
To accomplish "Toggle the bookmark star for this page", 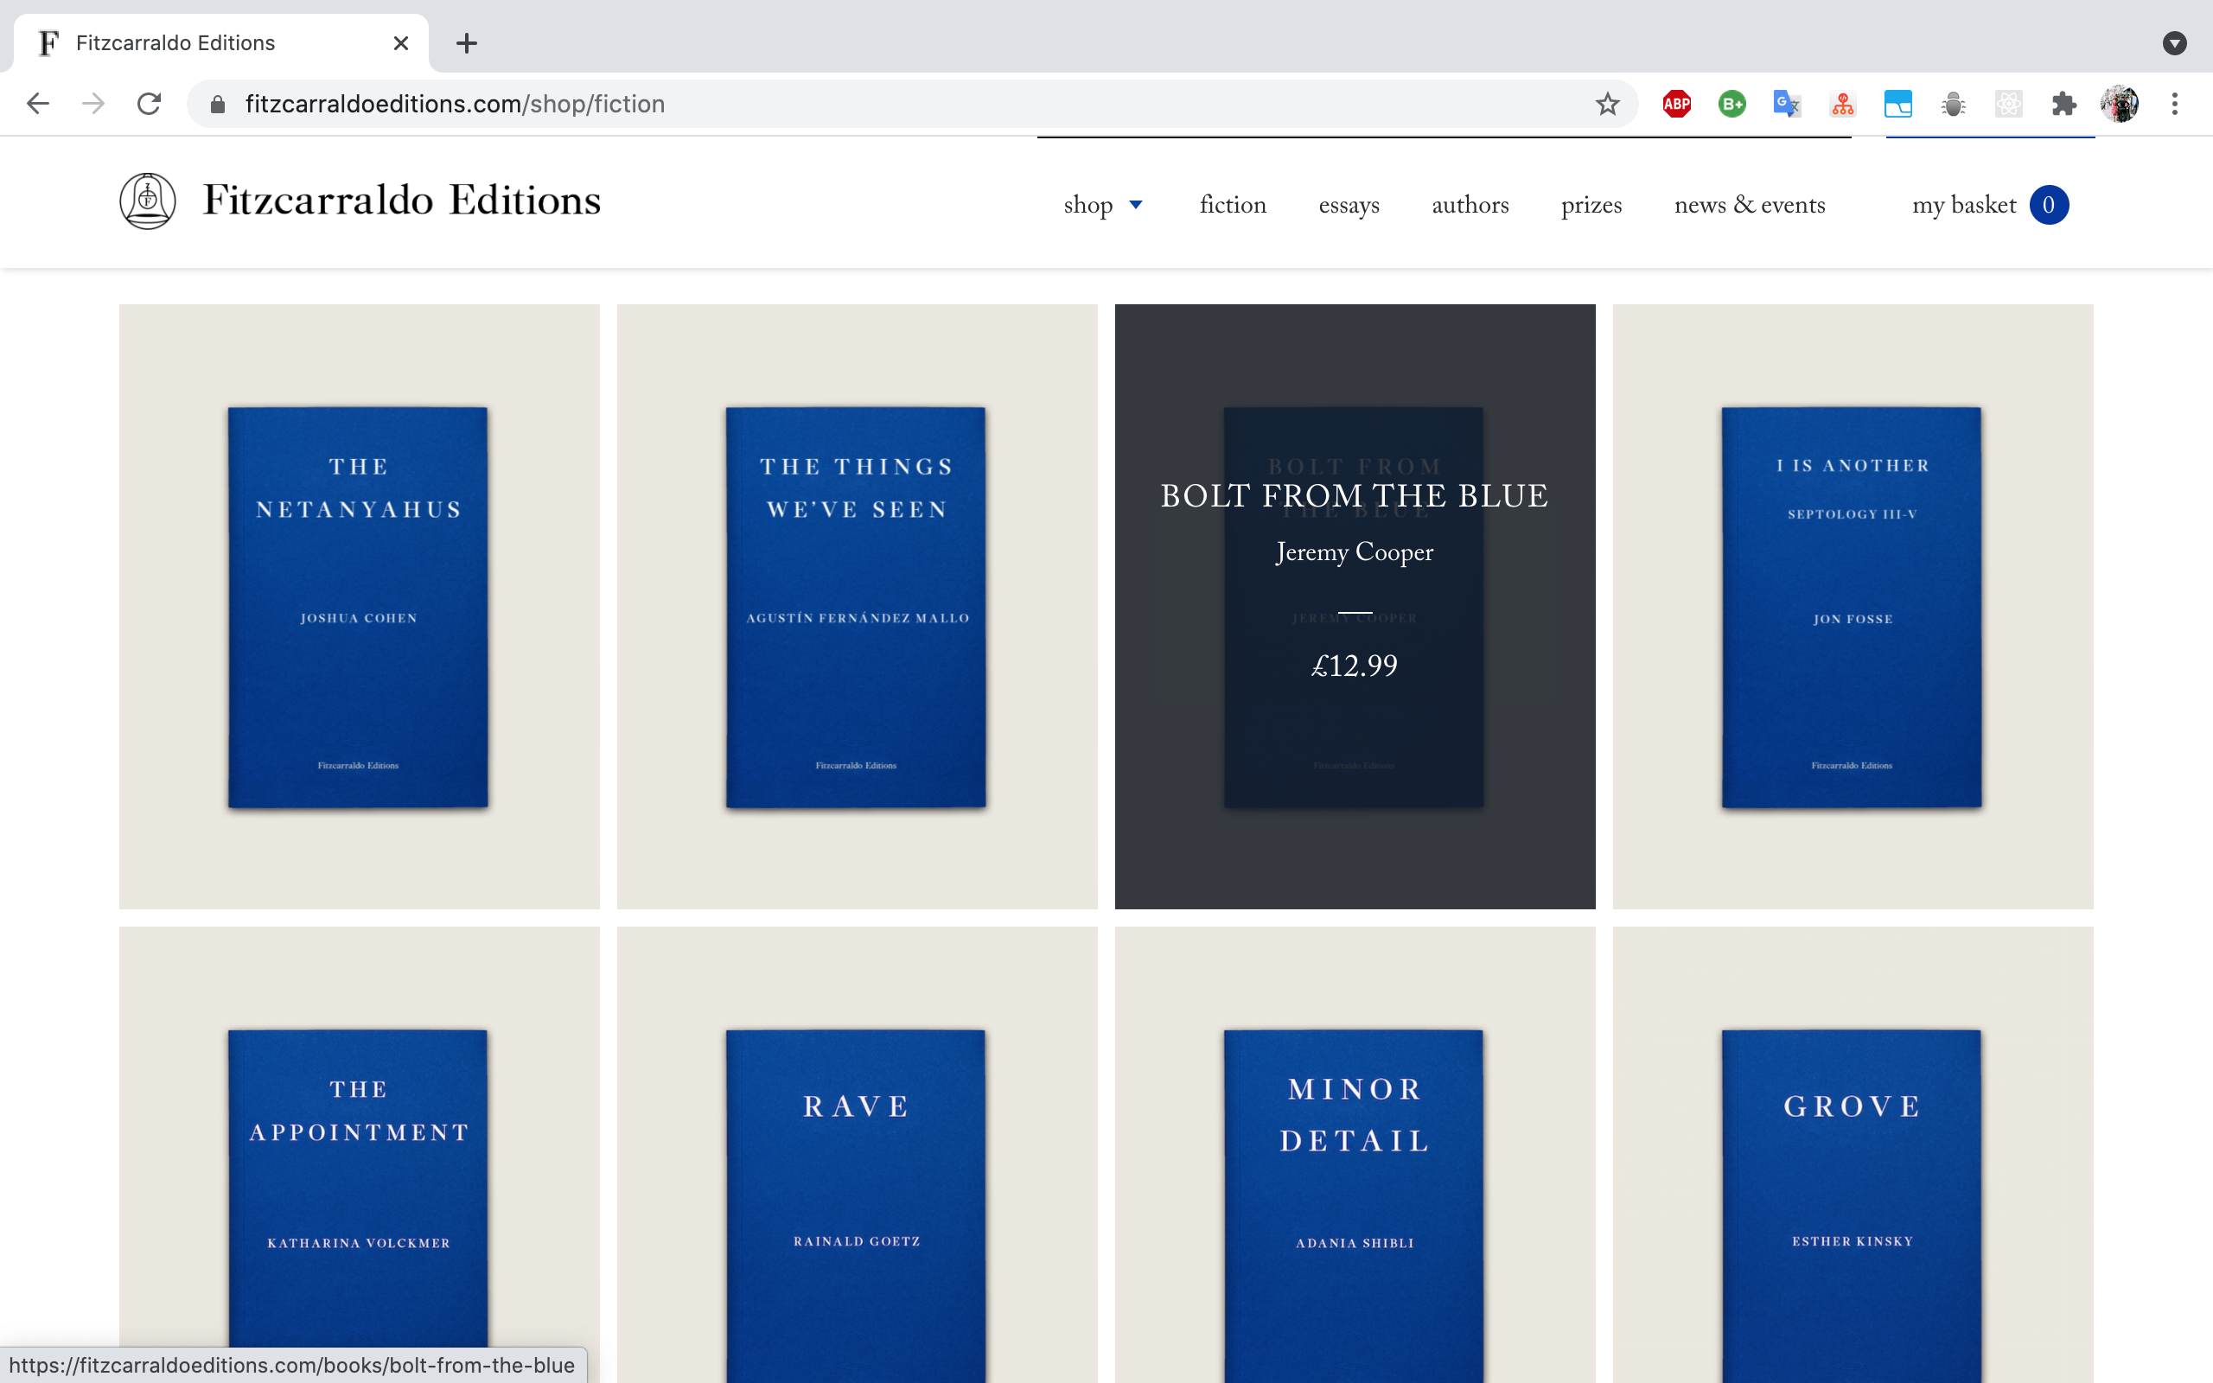I will (x=1607, y=103).
